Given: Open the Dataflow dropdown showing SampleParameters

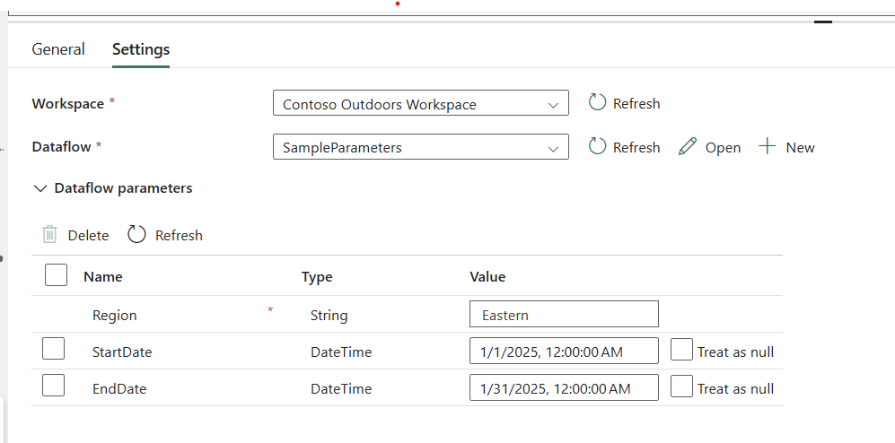Looking at the screenshot, I should [420, 147].
